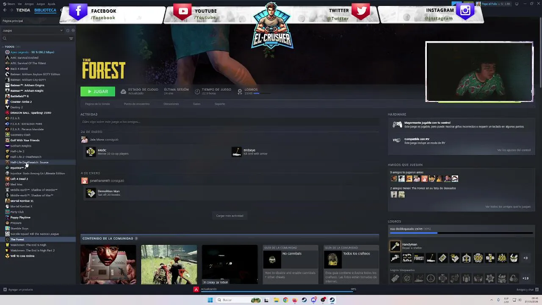The image size is (542, 305).
Task: Click the Estado de Cloud icon
Action: (x=123, y=91)
